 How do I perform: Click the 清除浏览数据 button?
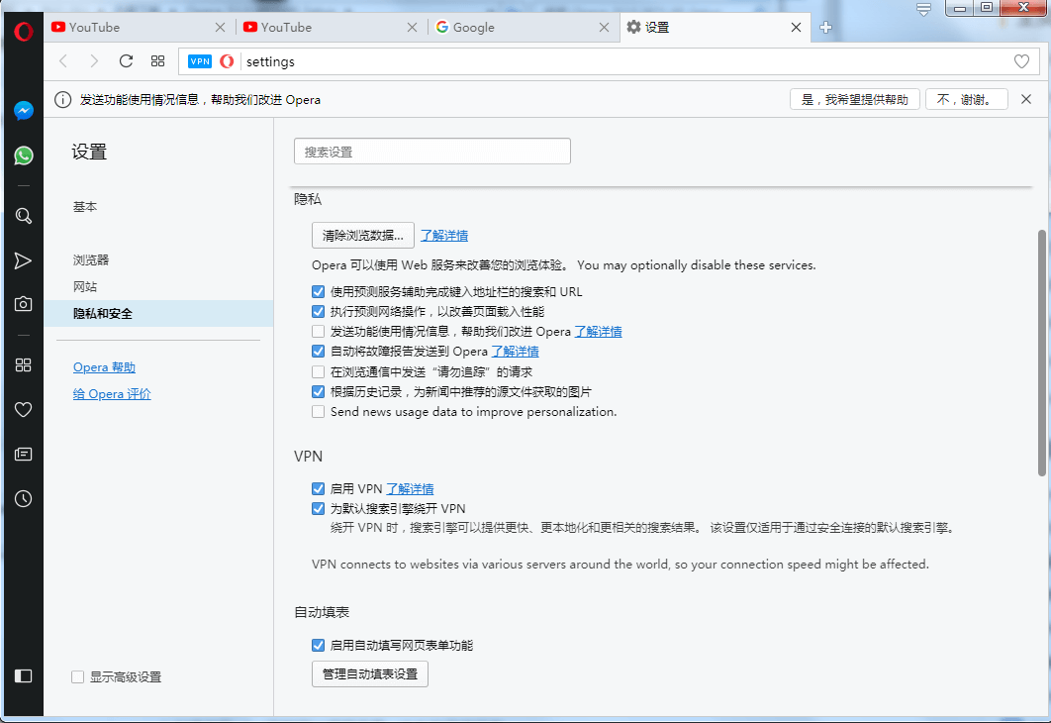pos(362,236)
